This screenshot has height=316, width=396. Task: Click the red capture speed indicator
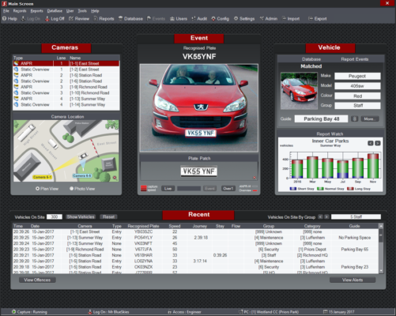pos(144,188)
